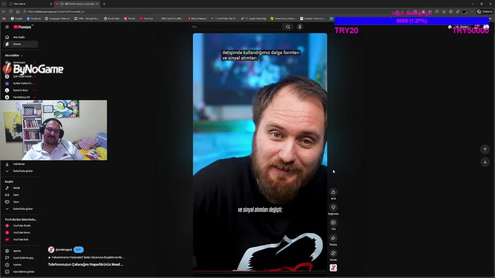Screen dimensions: 495x278
Task: Open the sound source thumbnail
Action: pyautogui.click(x=333, y=268)
